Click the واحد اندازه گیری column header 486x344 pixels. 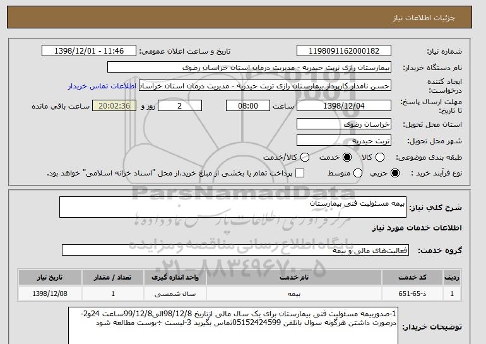175,277
